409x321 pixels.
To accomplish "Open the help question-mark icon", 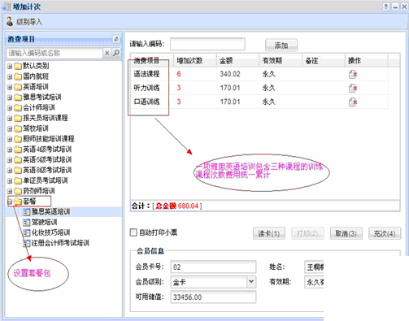I will 386,7.
